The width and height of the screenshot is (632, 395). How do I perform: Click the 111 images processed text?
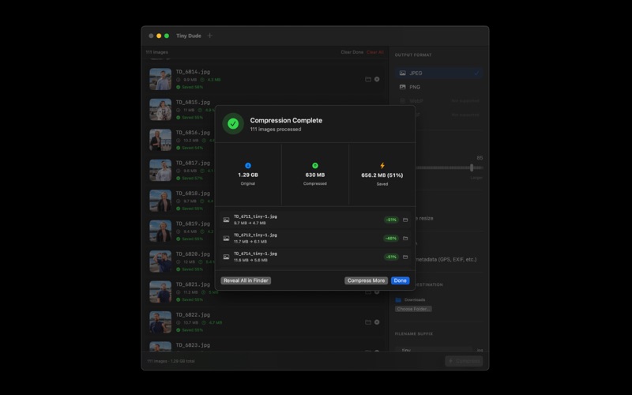(275, 130)
